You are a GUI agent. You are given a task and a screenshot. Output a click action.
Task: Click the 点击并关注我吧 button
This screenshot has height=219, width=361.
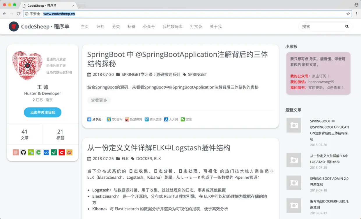tap(43, 113)
